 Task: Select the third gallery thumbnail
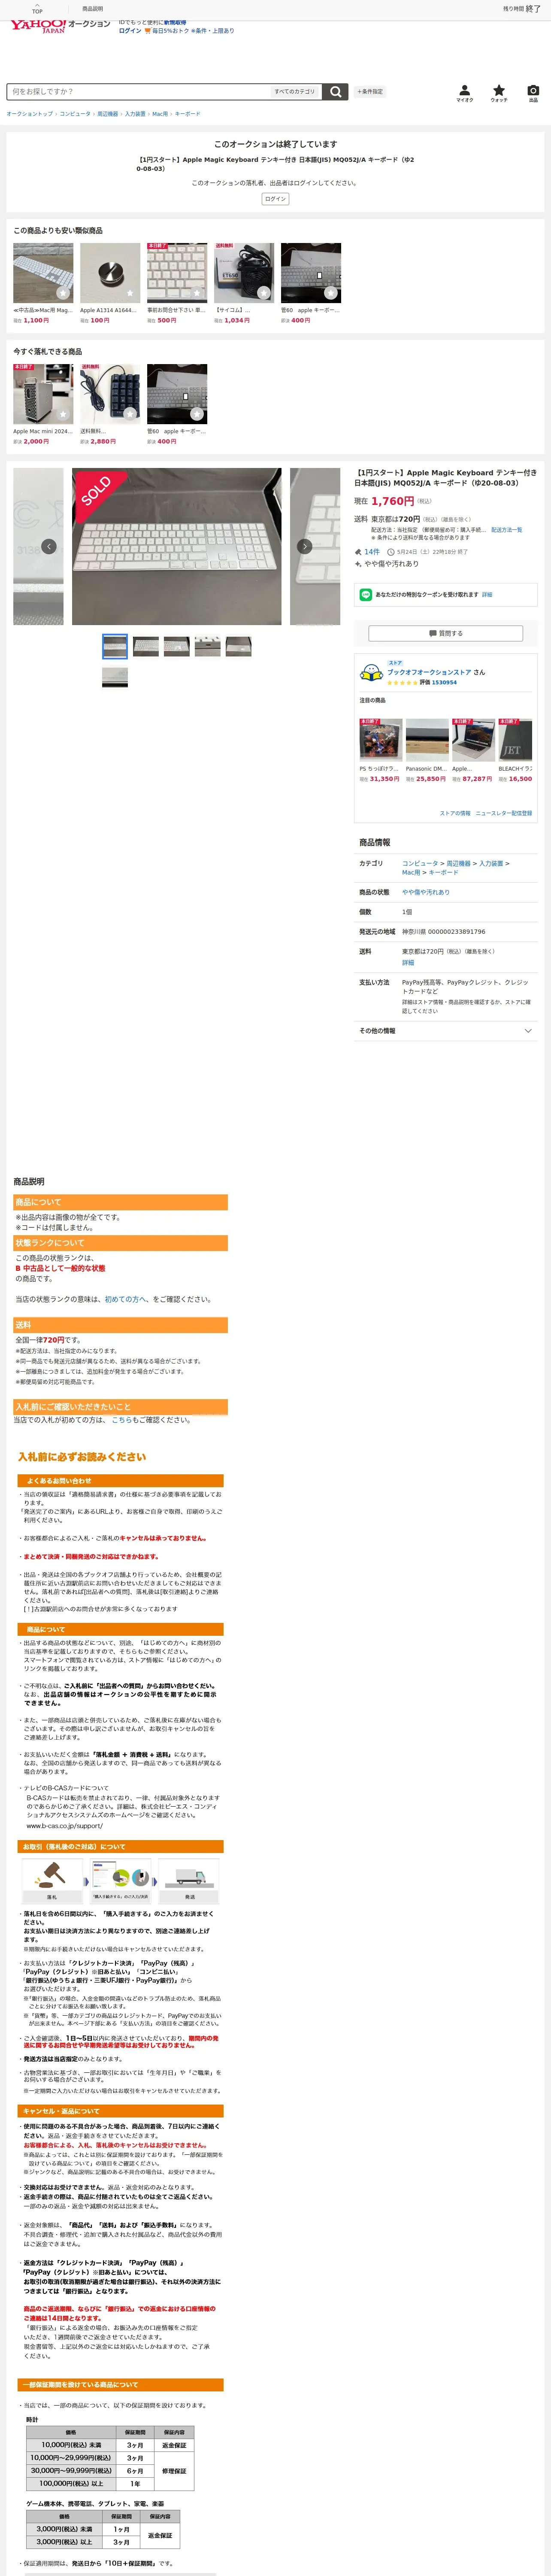tap(177, 646)
